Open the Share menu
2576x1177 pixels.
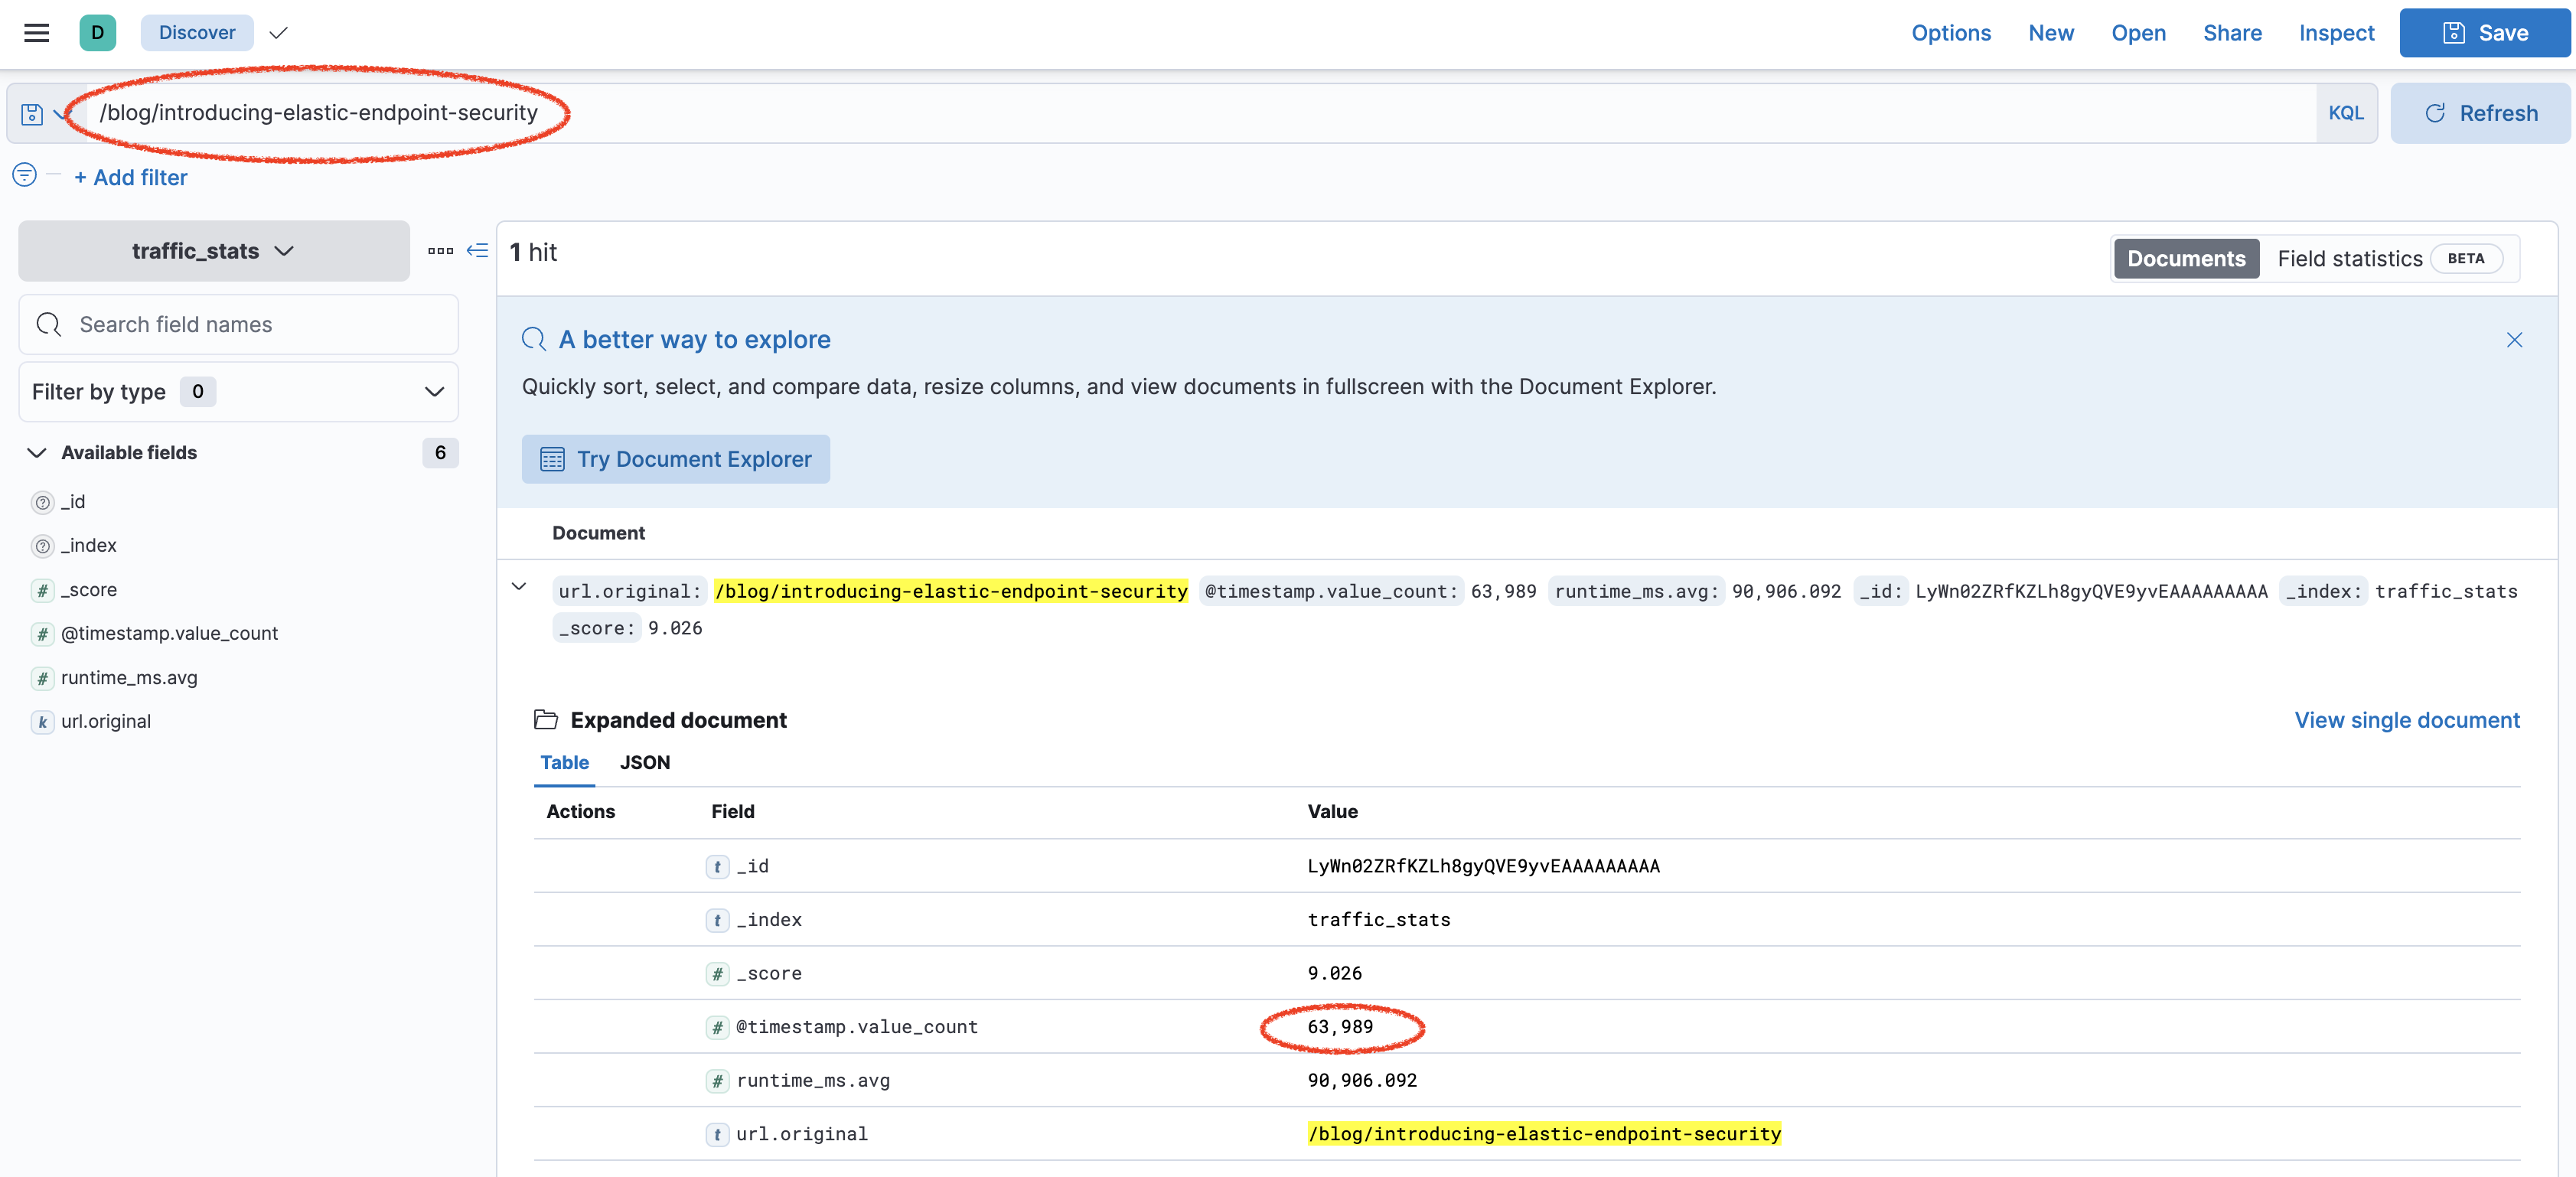point(2232,33)
